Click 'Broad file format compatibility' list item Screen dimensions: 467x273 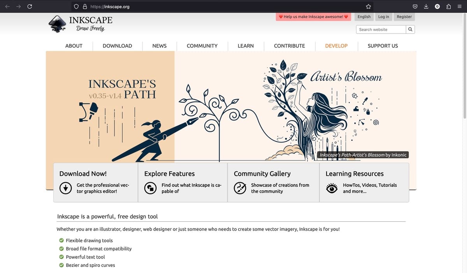[x=98, y=249]
